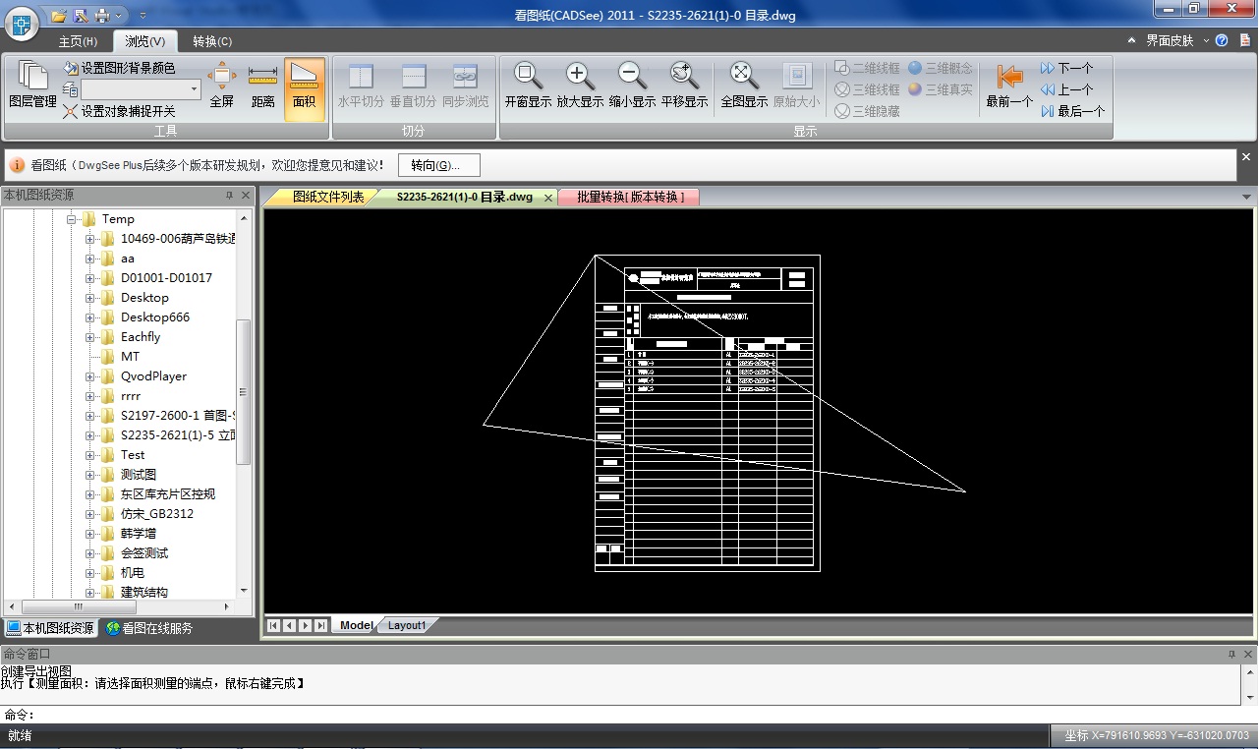Click the last-layout navigation arrow

click(x=320, y=625)
